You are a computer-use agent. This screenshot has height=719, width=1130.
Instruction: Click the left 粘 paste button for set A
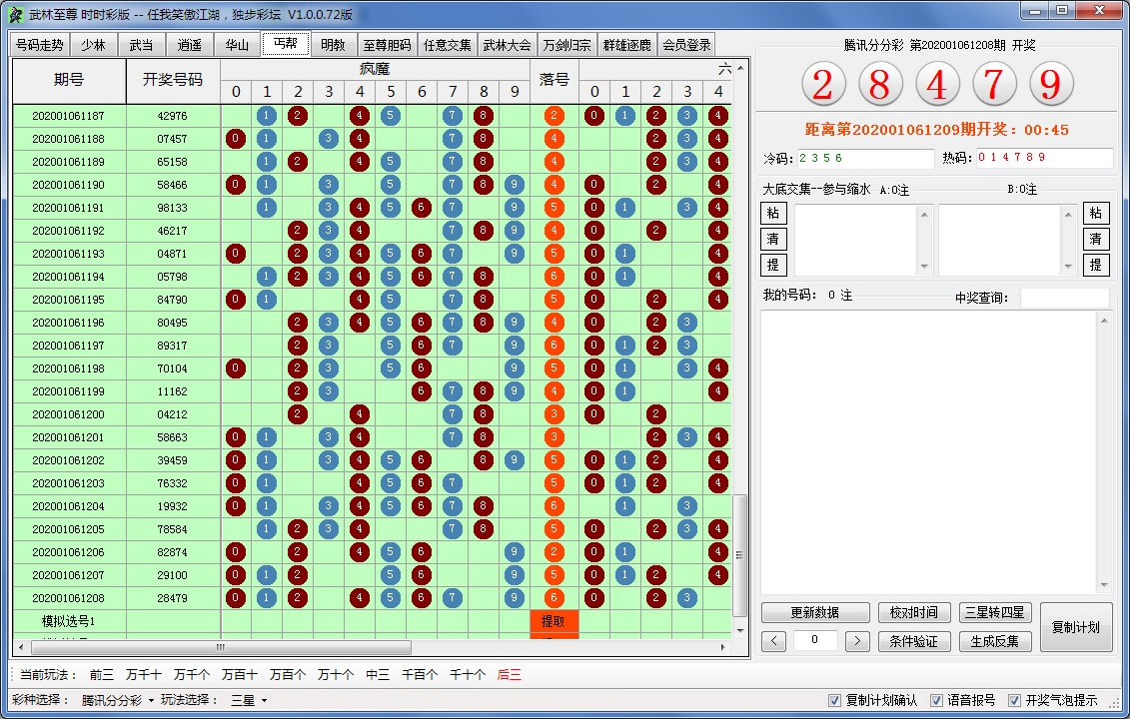coord(774,213)
